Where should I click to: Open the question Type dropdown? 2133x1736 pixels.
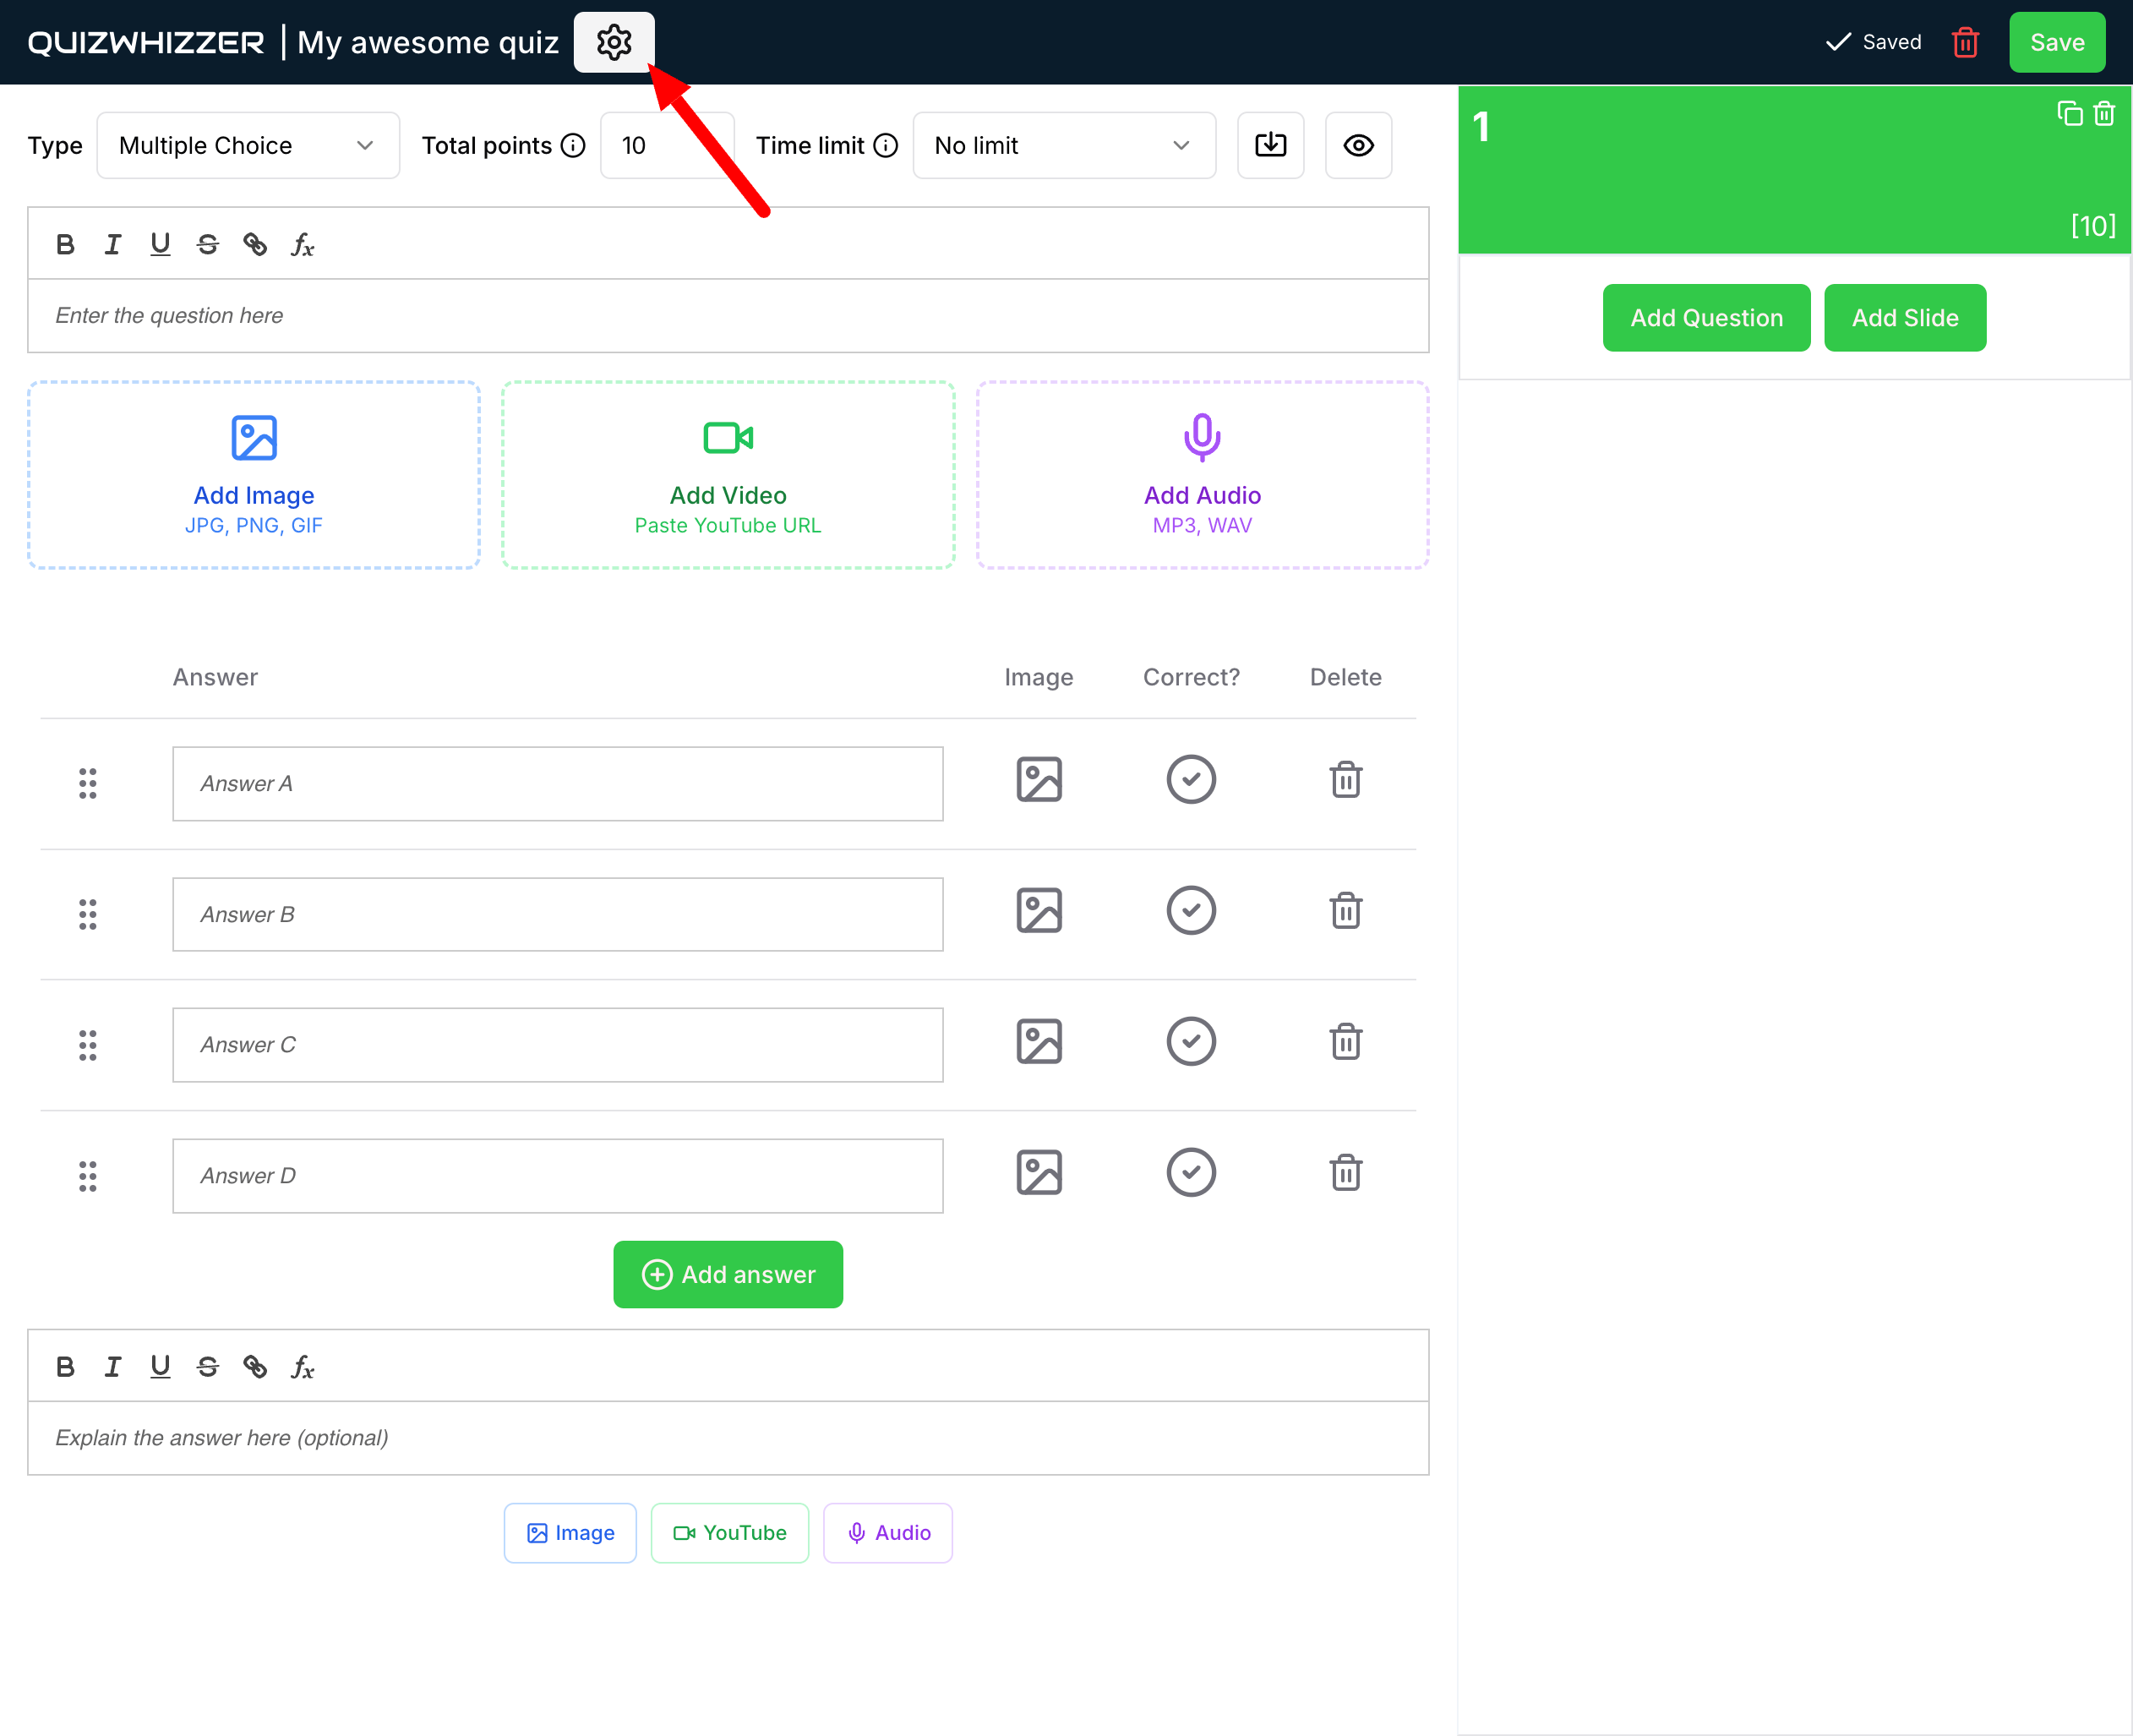248,145
